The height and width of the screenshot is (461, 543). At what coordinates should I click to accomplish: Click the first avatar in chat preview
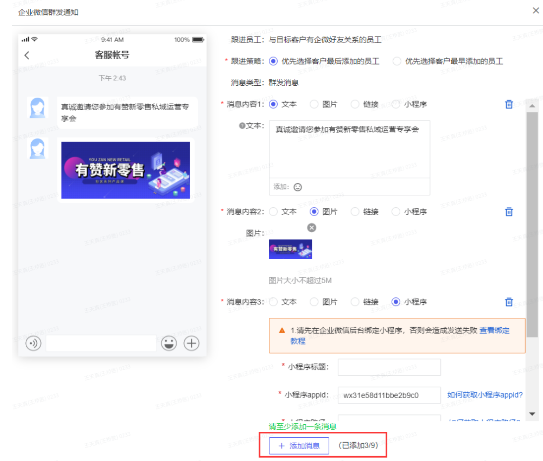point(37,108)
